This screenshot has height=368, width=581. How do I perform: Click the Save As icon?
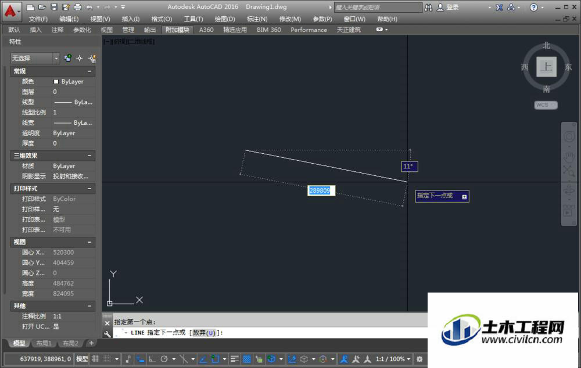click(66, 7)
